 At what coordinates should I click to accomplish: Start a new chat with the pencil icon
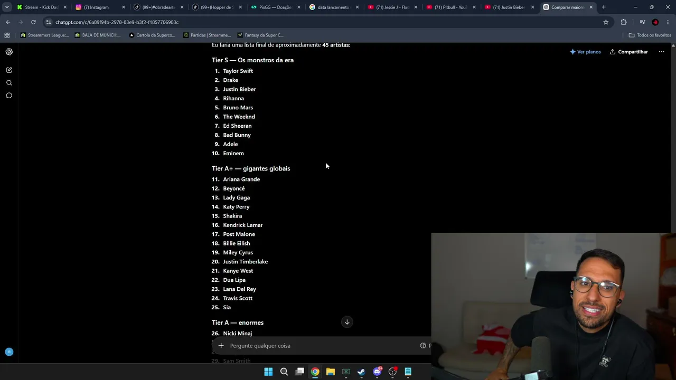coord(9,70)
